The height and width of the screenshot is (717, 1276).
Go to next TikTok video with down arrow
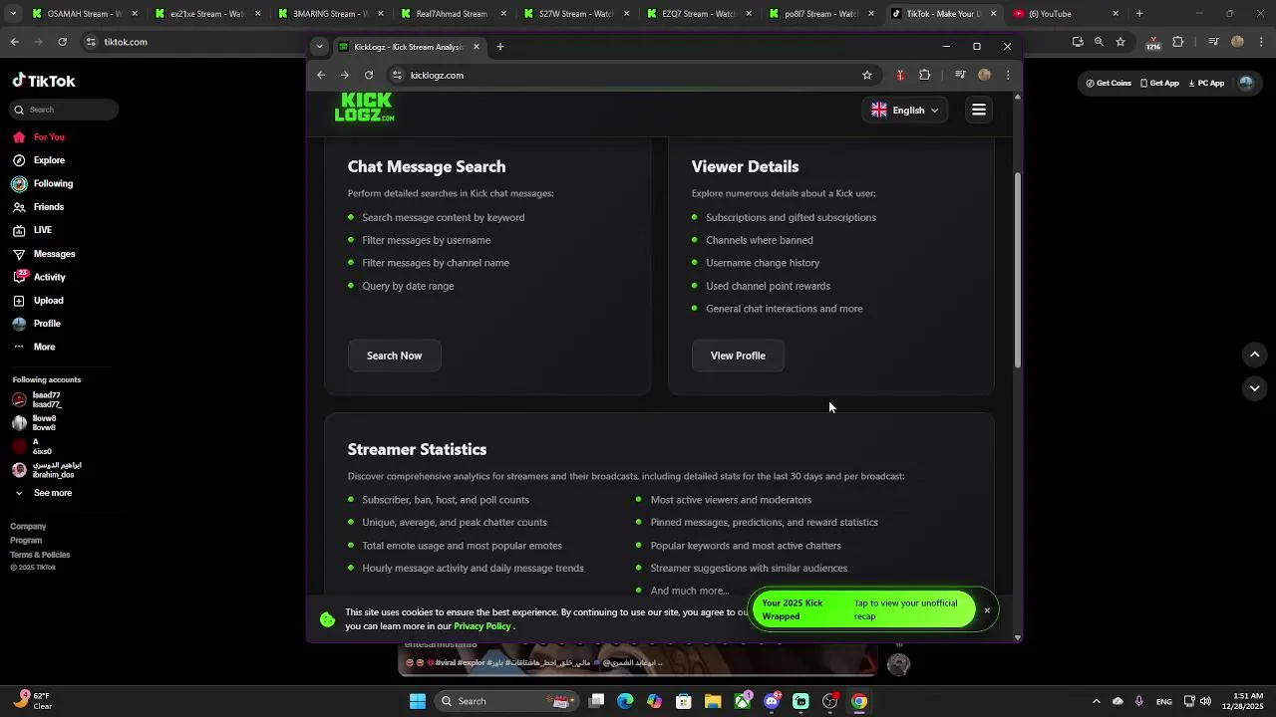point(1255,388)
